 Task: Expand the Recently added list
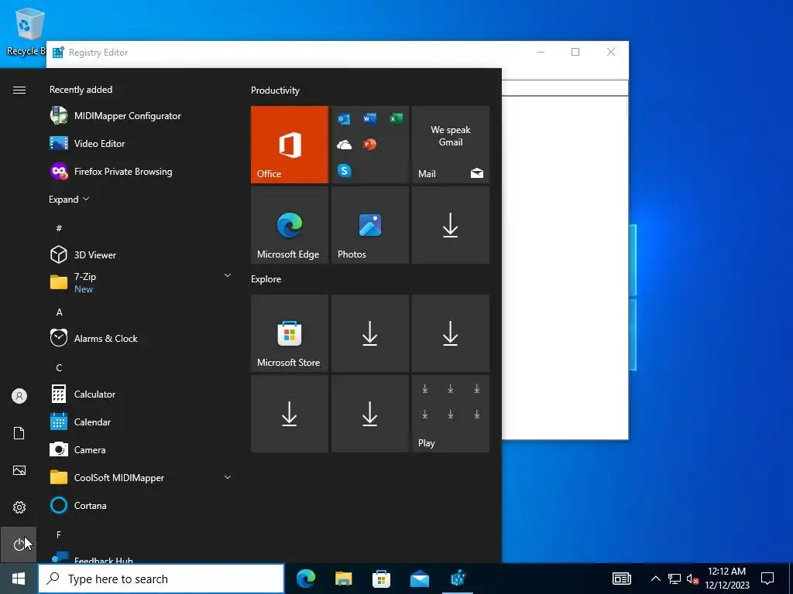point(69,200)
